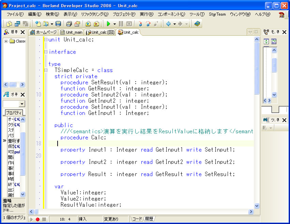Click the Program Reset stop icon
Image resolution: width=290 pixels, height=224 pixels.
click(129, 24)
